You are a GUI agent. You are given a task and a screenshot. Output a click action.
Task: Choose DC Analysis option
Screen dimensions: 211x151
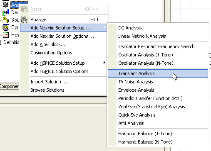[130, 28]
